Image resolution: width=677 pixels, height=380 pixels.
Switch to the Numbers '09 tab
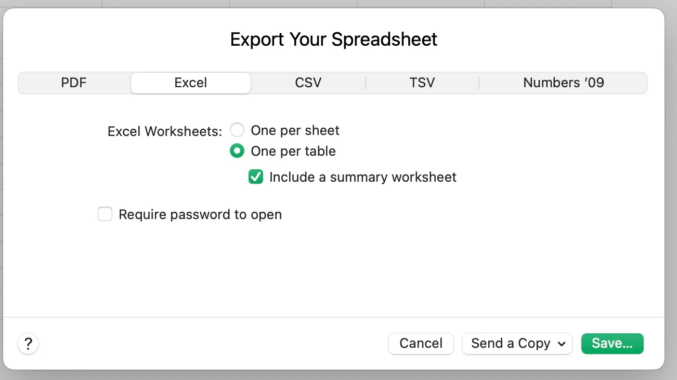(x=563, y=83)
